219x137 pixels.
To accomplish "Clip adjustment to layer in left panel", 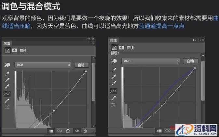I will (x=51, y=131).
